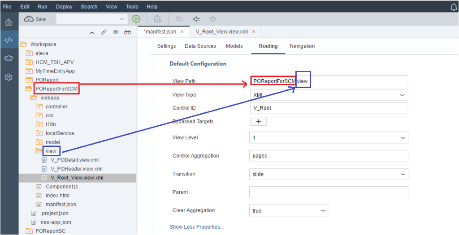Open the Navigation tab
Viewport: 459px width, 235px height.
pyautogui.click(x=302, y=46)
